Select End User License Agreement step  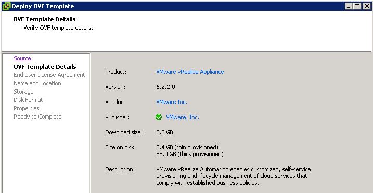(x=49, y=75)
